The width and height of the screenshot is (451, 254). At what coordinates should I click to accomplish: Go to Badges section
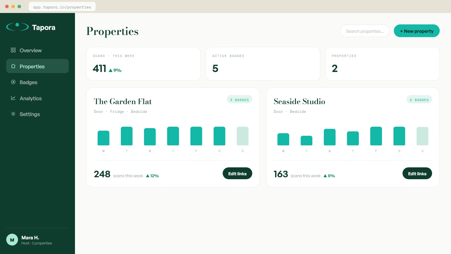[37, 82]
